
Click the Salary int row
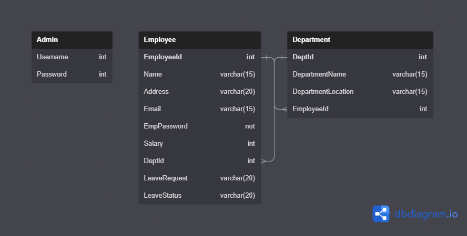pyautogui.click(x=200, y=144)
